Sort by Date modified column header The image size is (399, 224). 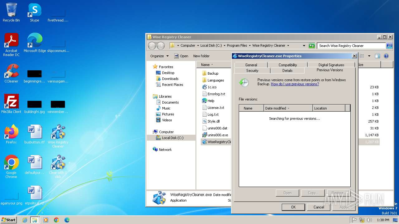(288, 108)
